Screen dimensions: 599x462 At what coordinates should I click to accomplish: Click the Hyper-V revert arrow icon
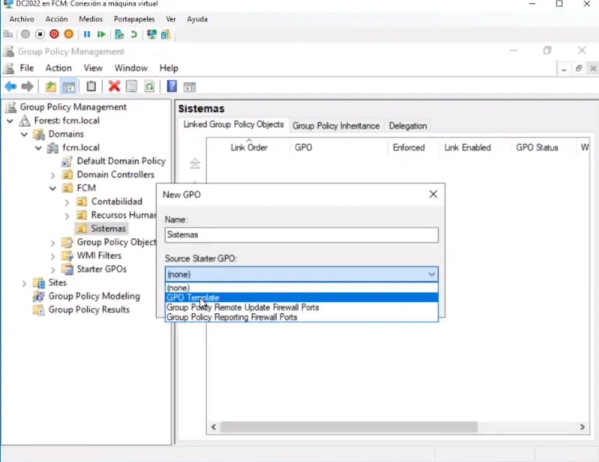(134, 34)
